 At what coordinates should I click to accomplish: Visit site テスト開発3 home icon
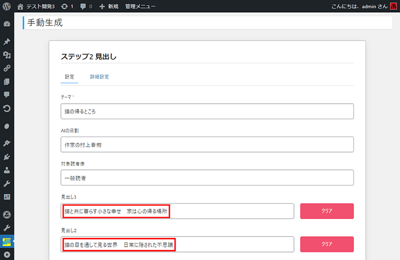click(x=20, y=7)
